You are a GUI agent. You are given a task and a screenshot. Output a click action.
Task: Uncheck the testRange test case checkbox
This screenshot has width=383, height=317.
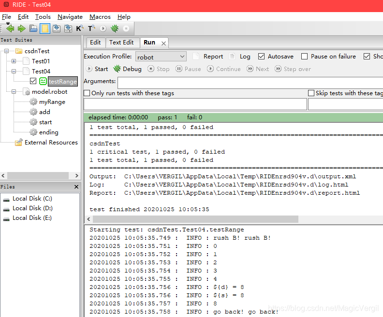[x=33, y=81]
